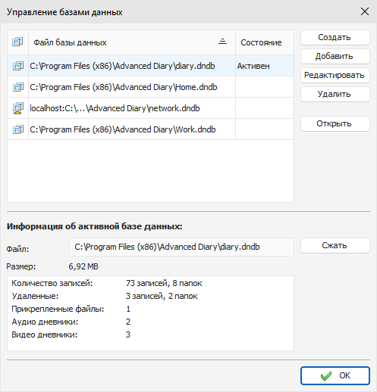Compress the database with Сжать

(335, 245)
